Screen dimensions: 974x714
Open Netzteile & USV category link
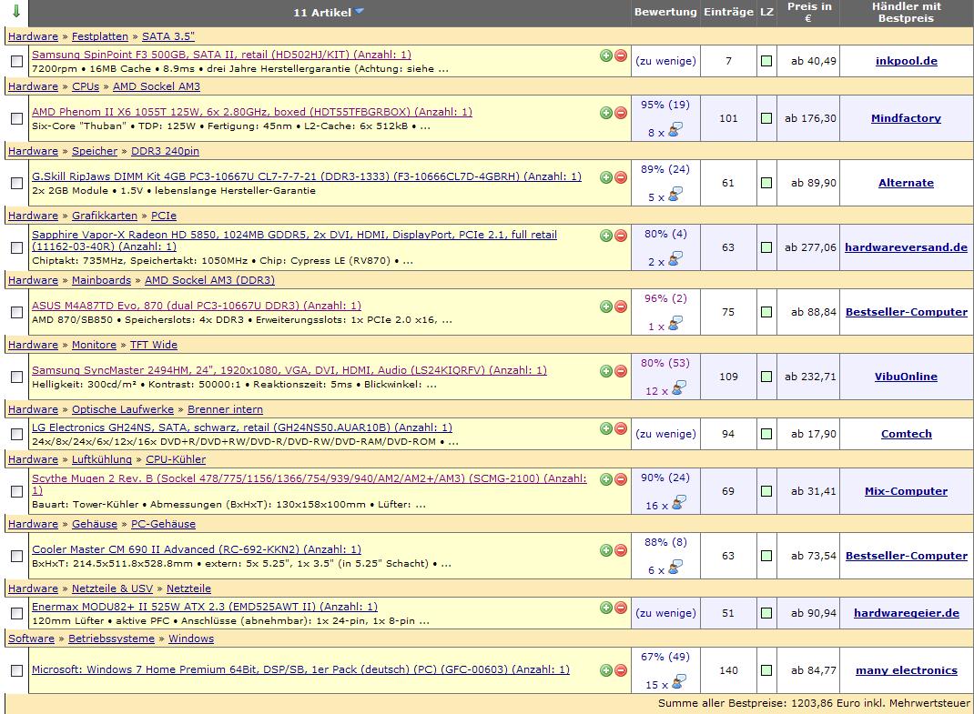click(x=112, y=588)
